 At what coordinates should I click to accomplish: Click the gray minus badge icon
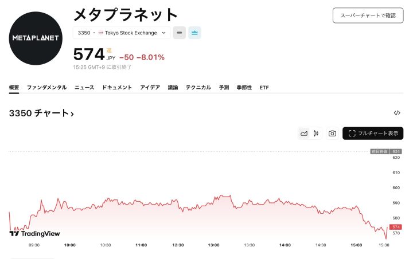[180, 33]
